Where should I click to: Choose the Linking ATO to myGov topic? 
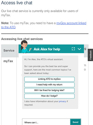pos(49,79)
